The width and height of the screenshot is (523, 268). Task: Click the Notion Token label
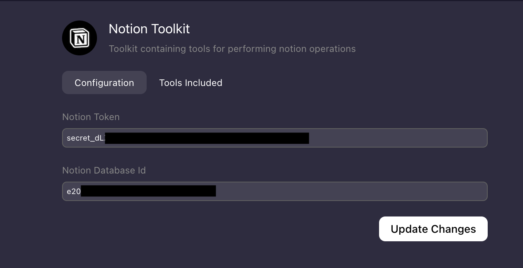(91, 117)
